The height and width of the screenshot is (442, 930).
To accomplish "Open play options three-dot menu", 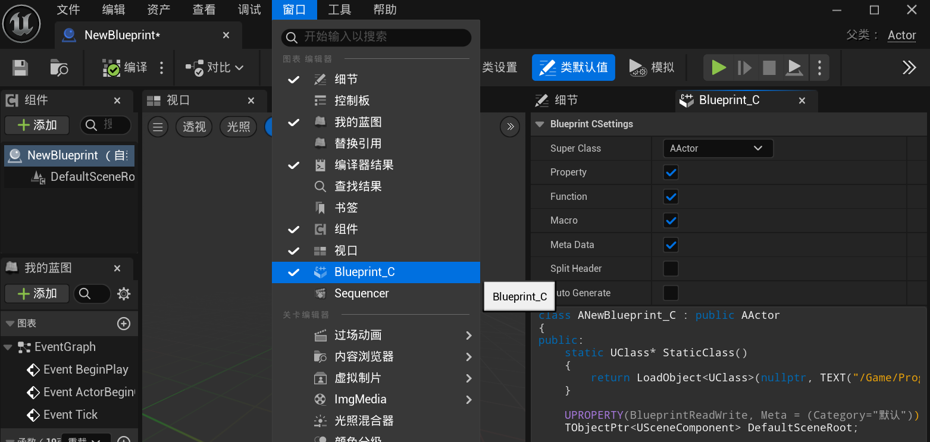I will [x=819, y=68].
